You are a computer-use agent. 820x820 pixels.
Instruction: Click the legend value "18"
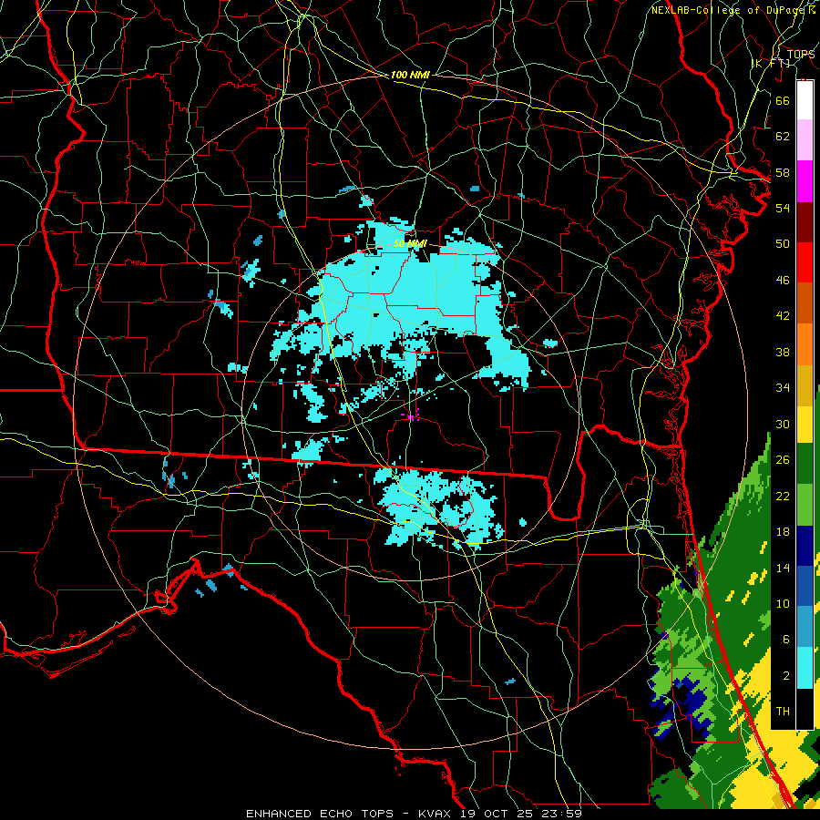[x=783, y=532]
